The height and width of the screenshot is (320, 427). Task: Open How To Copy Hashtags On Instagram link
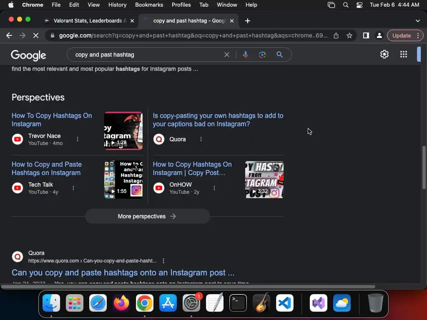(52, 120)
